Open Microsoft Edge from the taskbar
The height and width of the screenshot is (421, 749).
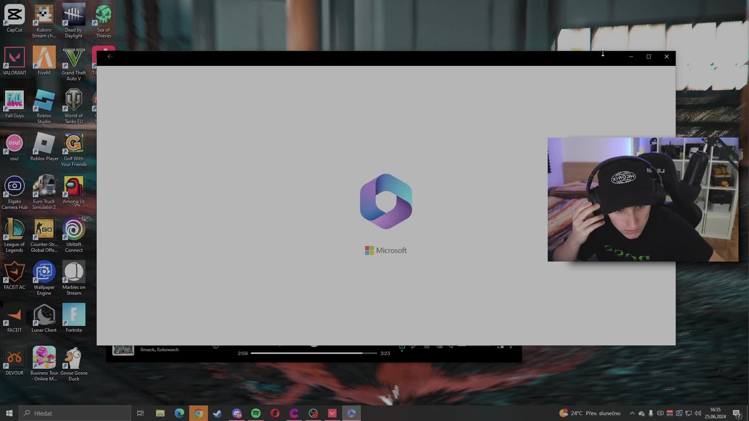click(179, 413)
